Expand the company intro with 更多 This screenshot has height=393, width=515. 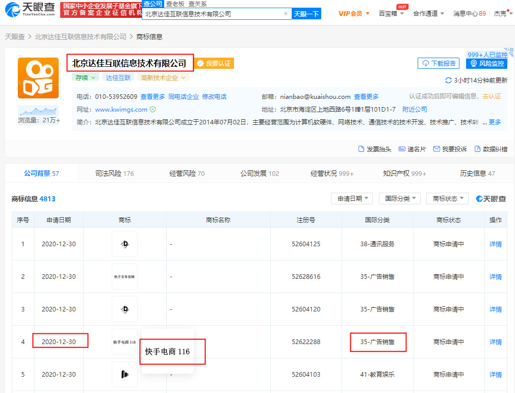click(495, 122)
